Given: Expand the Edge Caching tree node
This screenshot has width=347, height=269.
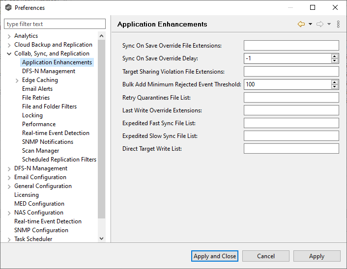Looking at the screenshot, I should pyautogui.click(x=17, y=80).
